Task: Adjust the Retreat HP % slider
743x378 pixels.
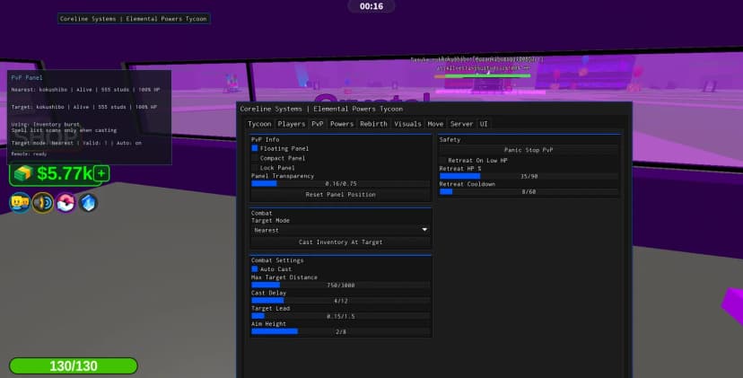Action: tap(529, 176)
